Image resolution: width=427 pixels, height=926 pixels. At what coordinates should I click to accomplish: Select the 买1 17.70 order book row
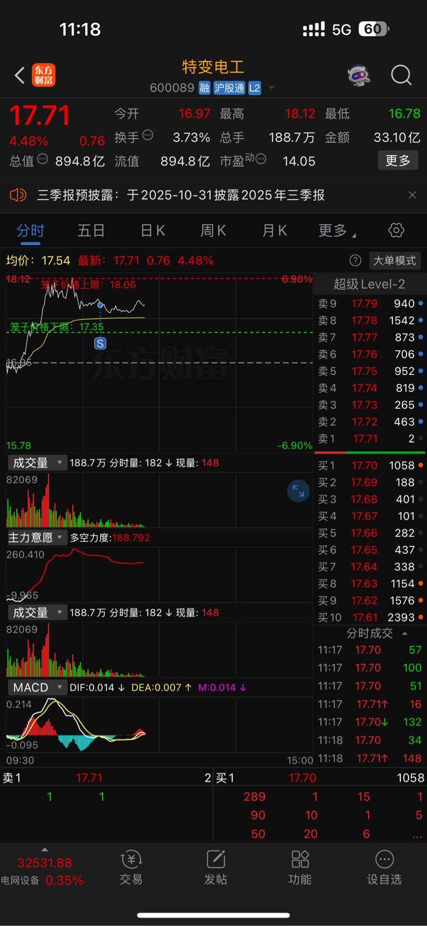370,466
